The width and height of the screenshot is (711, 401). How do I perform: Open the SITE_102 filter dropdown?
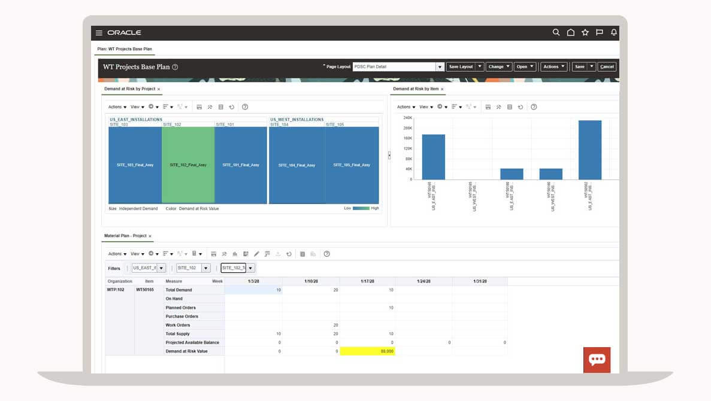click(205, 268)
